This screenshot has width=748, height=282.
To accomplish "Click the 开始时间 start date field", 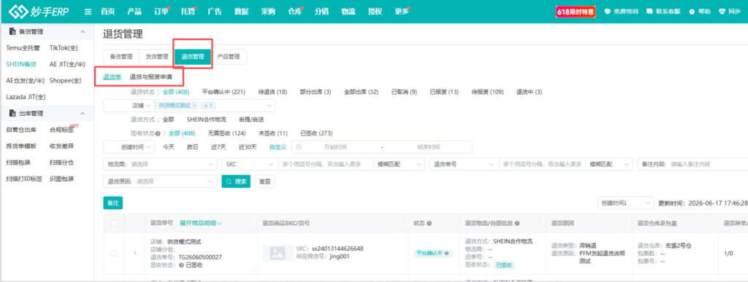I will (336, 147).
